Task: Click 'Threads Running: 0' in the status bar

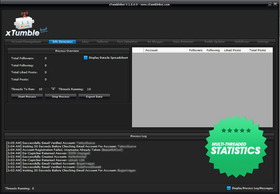Action: click(20, 188)
